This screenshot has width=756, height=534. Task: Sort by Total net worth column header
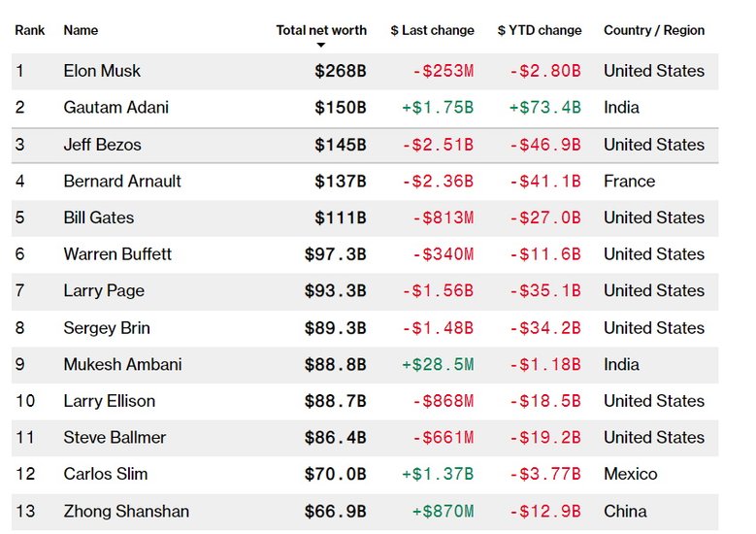[x=321, y=30]
